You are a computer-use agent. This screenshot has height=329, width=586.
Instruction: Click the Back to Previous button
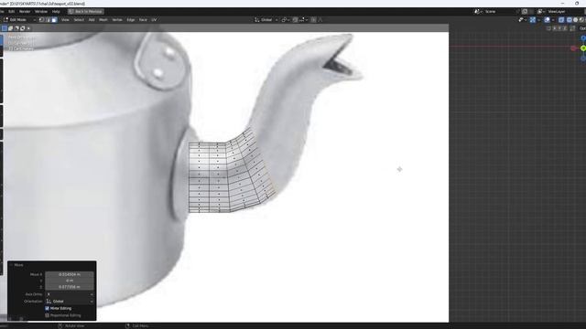coord(85,12)
